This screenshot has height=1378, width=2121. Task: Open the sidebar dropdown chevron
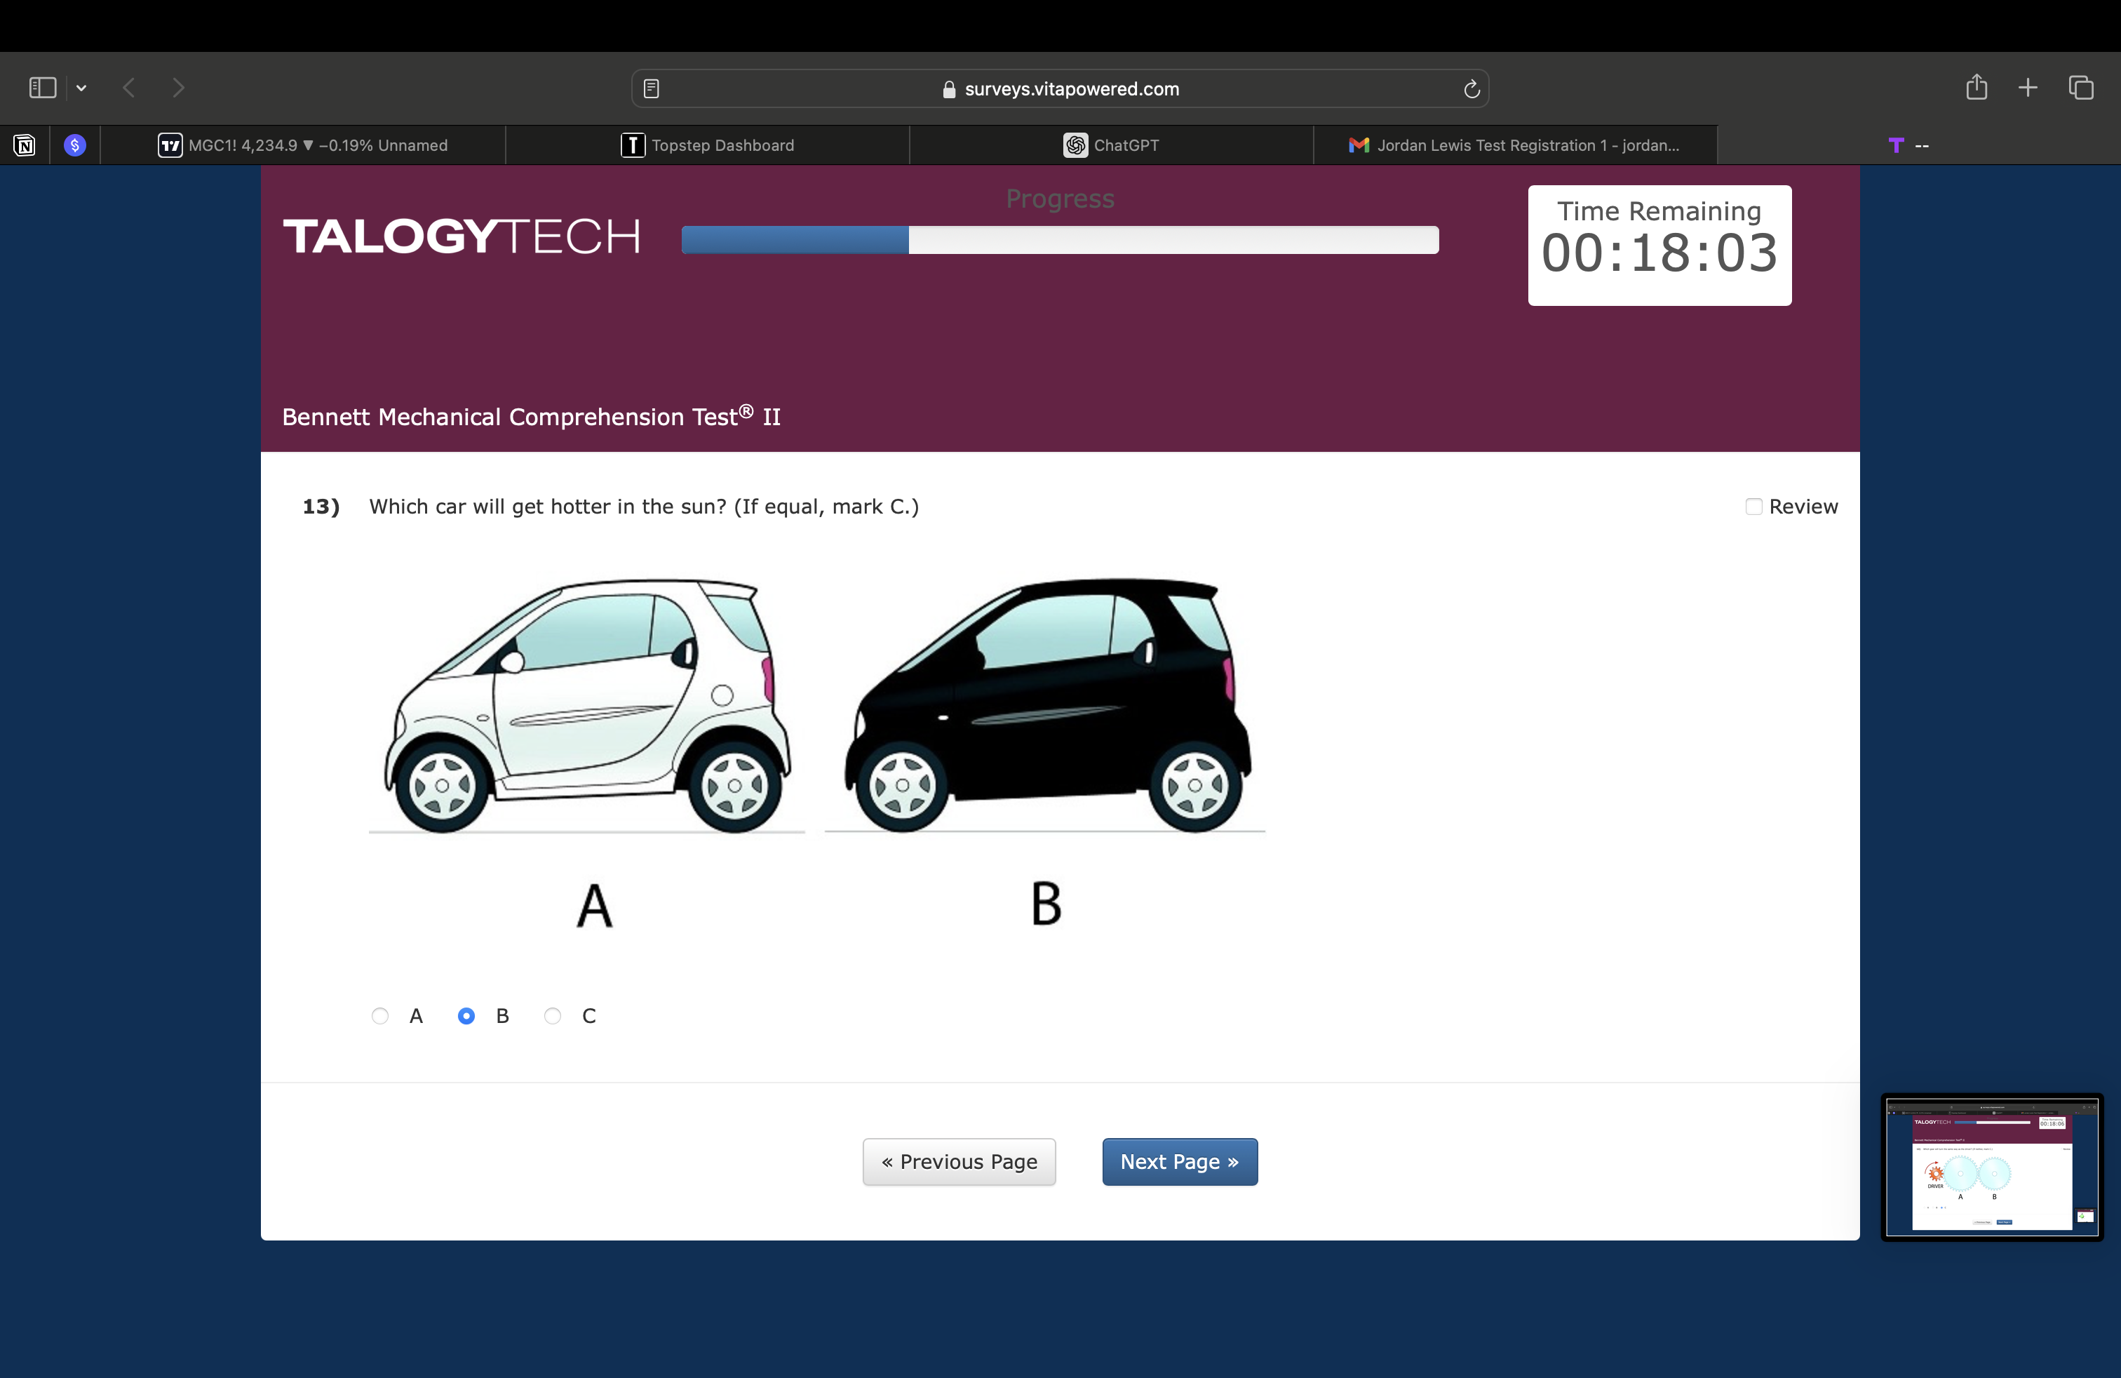(x=82, y=87)
